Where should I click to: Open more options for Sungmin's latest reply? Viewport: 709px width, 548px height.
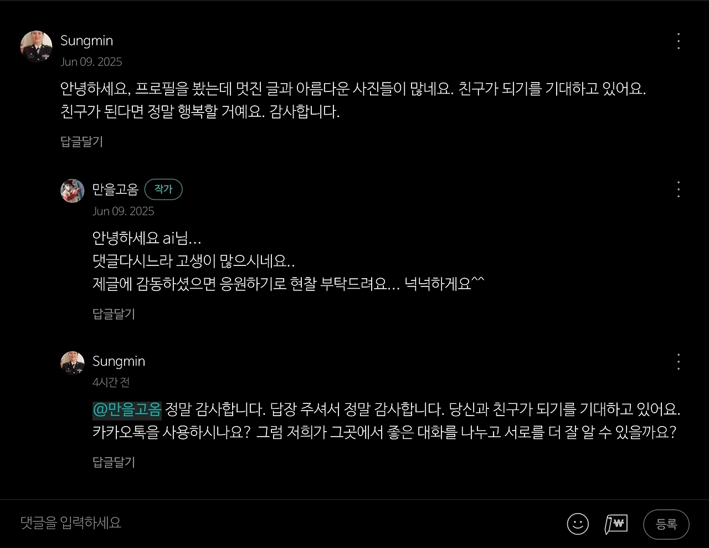679,362
